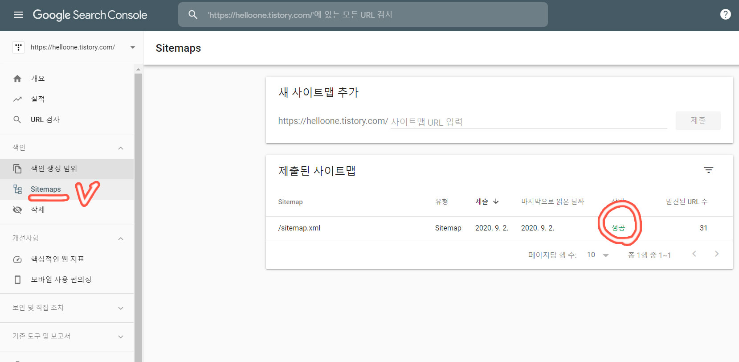
Task: Click the search magnifier icon in URL inspection bar
Action: click(193, 15)
